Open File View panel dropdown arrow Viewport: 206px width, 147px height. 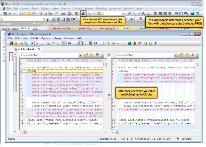click(34, 24)
